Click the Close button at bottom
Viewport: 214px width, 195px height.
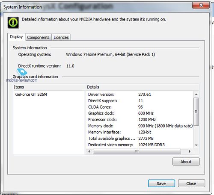tap(191, 183)
